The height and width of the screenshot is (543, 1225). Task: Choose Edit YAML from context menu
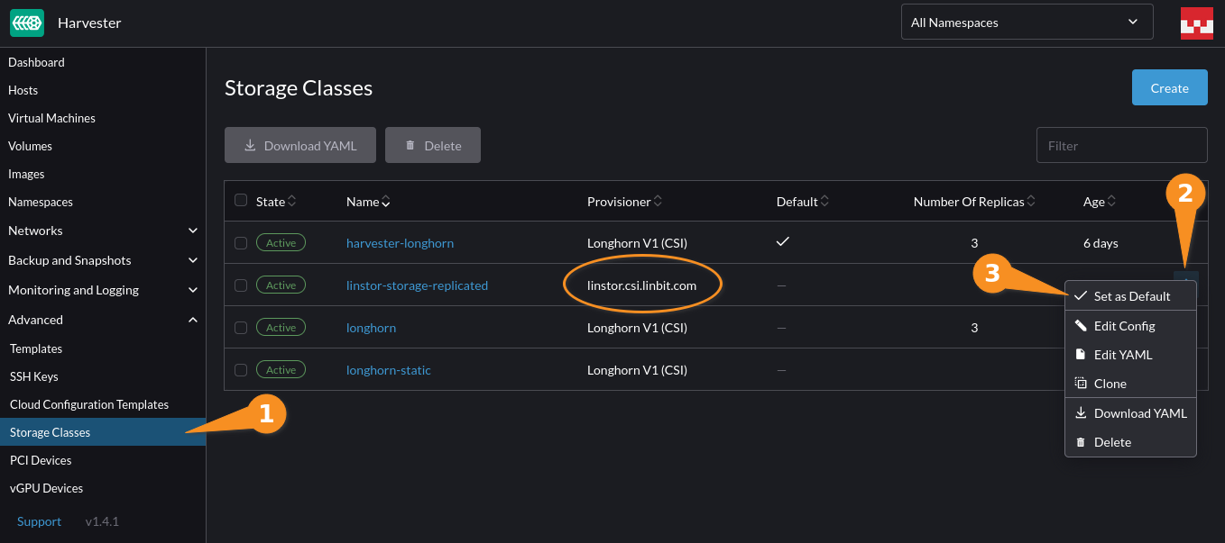tap(1130, 355)
